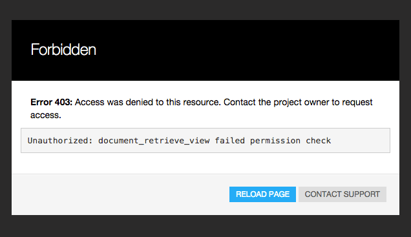Click the empty right side of the code box

[x=361, y=141]
